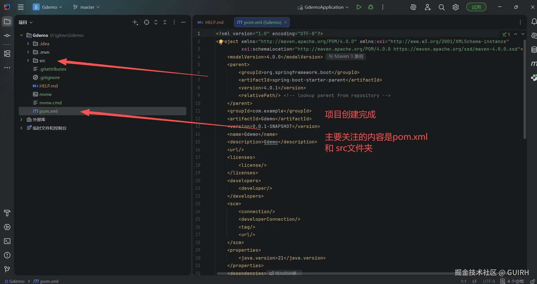Open GdemoApplication run configuration dropdown
This screenshot has height=284, width=537.
click(x=323, y=7)
